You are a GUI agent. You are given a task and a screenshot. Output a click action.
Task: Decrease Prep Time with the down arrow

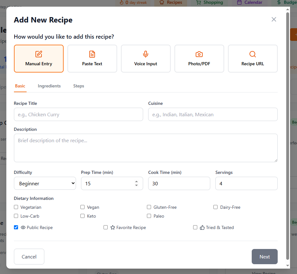pos(136,185)
